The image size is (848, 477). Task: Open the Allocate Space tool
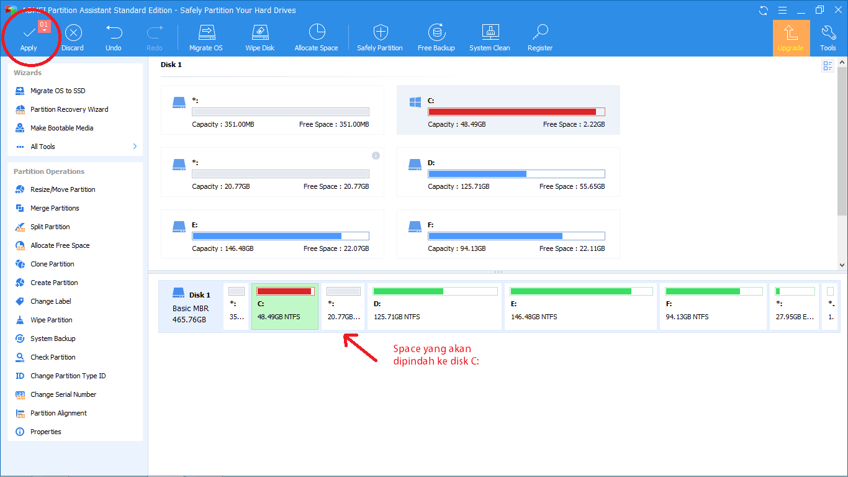coord(317,38)
